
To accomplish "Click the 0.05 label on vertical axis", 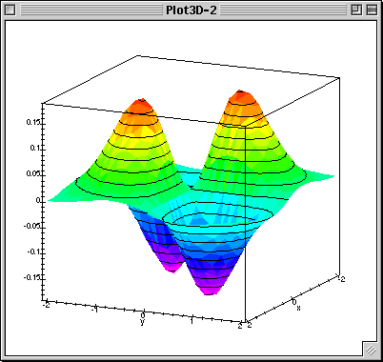I will (x=33, y=174).
